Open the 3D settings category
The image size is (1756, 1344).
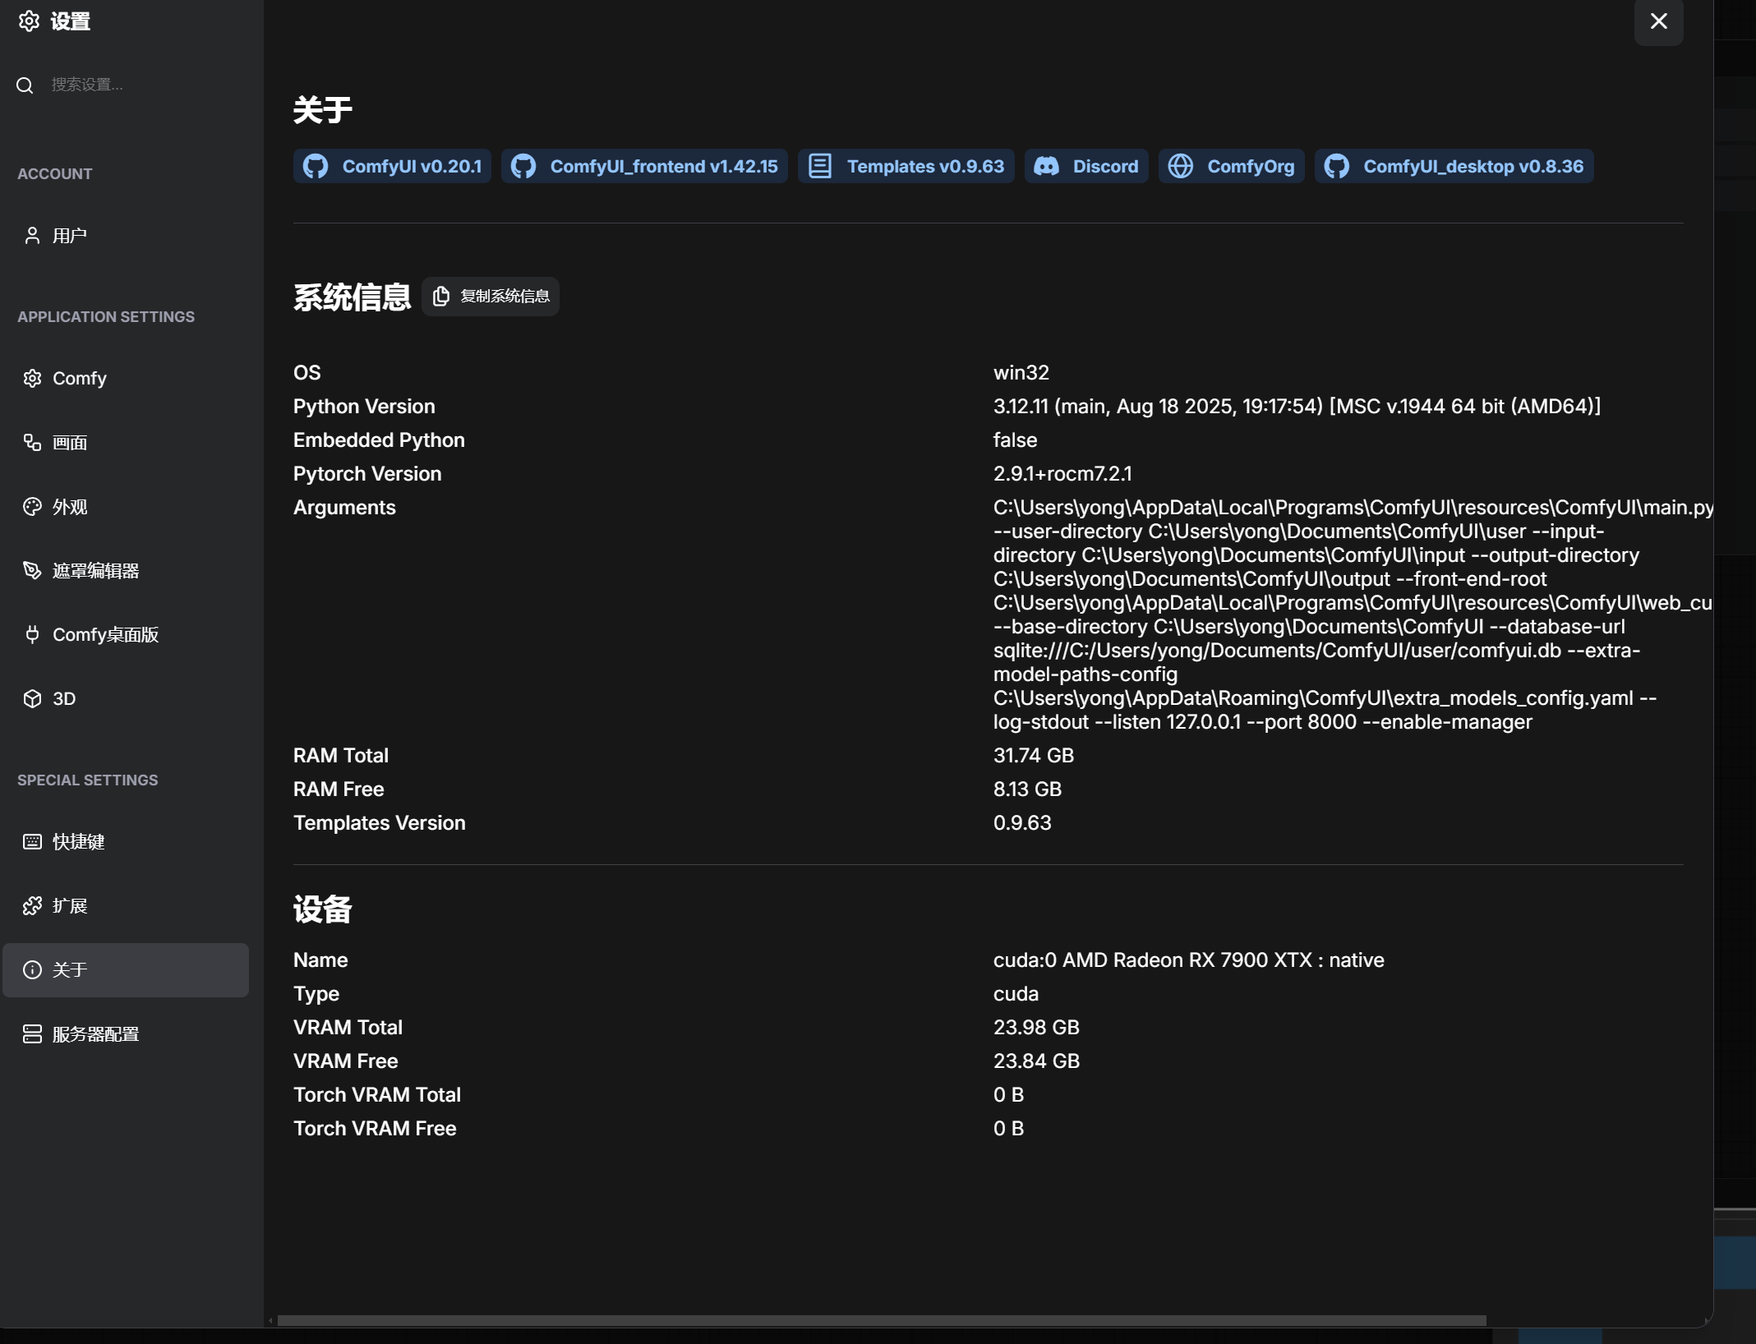pyautogui.click(x=126, y=699)
